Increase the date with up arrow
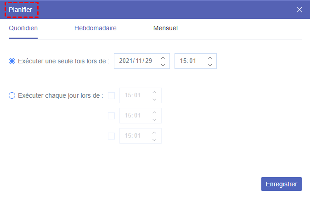The height and width of the screenshot is (201, 310). [163, 57]
